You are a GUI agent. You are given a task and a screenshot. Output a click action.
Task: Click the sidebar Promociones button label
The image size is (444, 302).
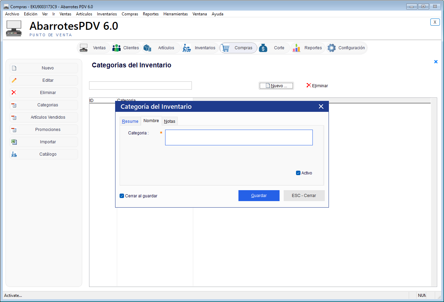tap(48, 130)
